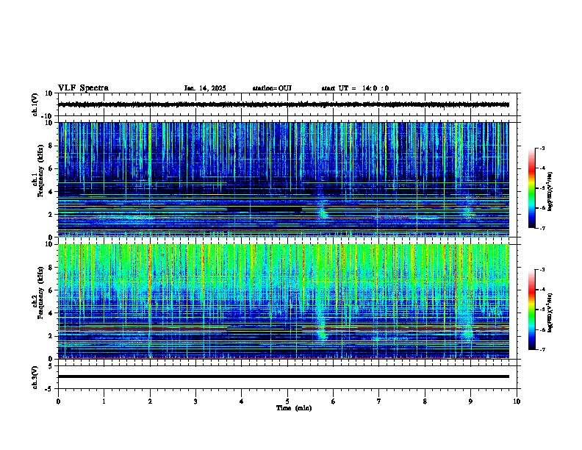This screenshot has width=582, height=450.
Task: Click the ch.2 frequency tick label '4'
Action: pyautogui.click(x=51, y=313)
